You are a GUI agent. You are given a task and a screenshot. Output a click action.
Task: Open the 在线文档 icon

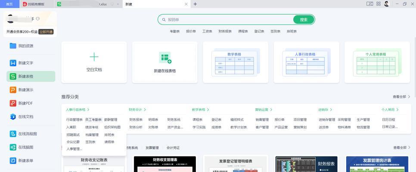(x=13, y=117)
